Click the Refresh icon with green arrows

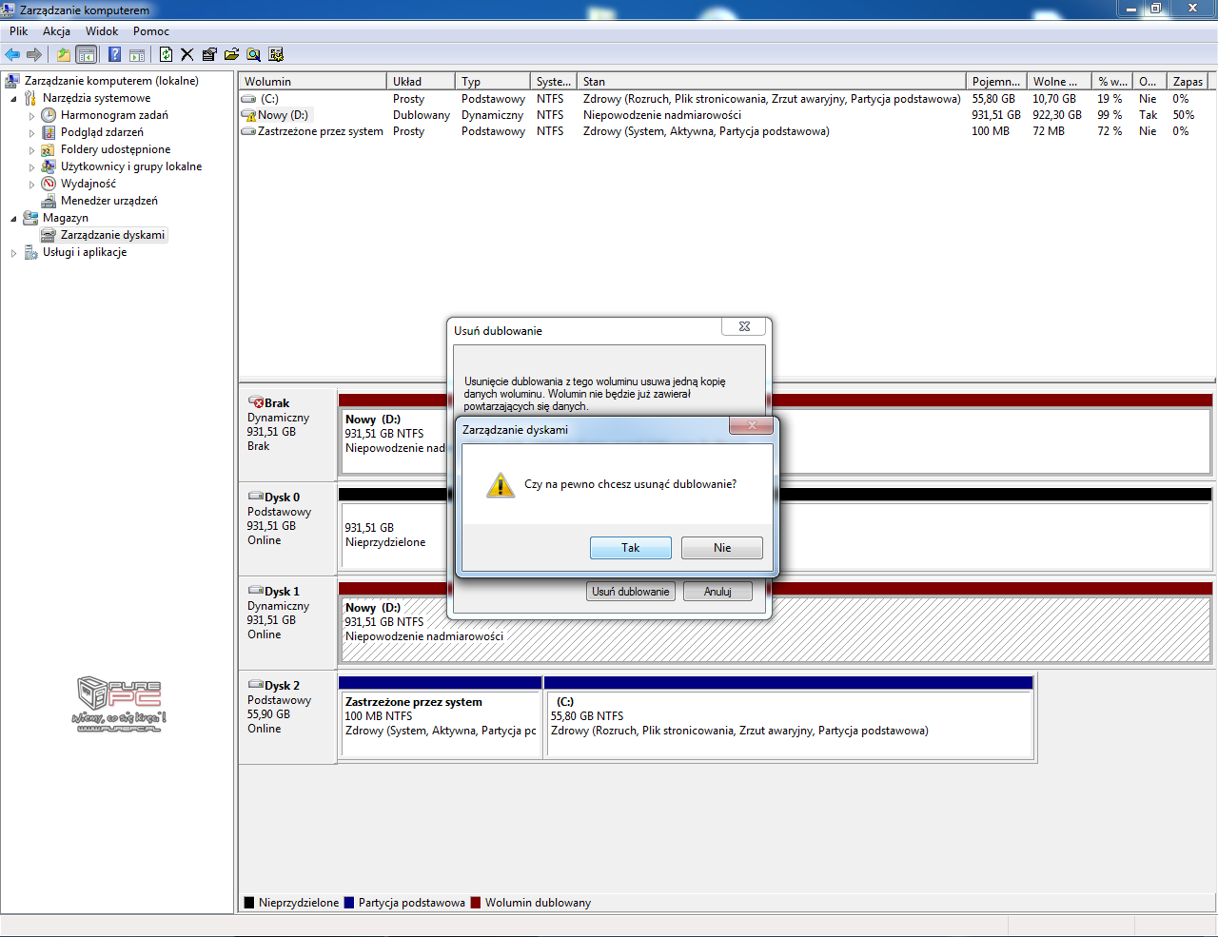pyautogui.click(x=166, y=54)
